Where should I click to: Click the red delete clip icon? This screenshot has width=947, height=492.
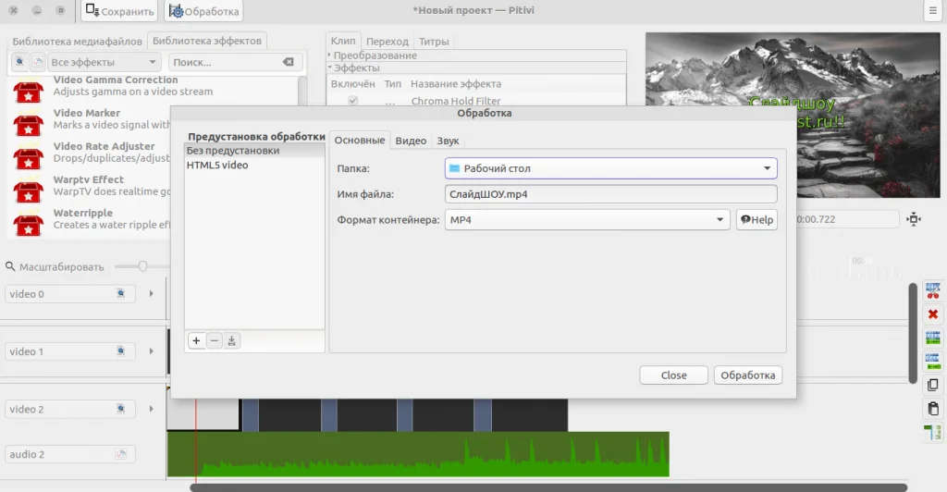pos(932,314)
